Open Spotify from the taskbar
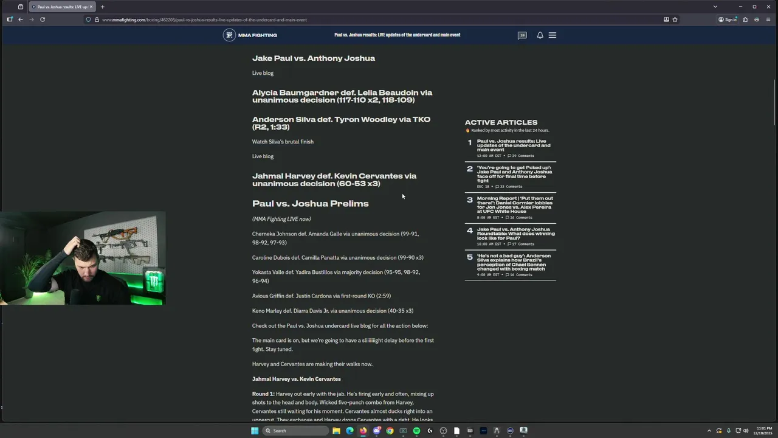The width and height of the screenshot is (778, 438). coord(416,431)
